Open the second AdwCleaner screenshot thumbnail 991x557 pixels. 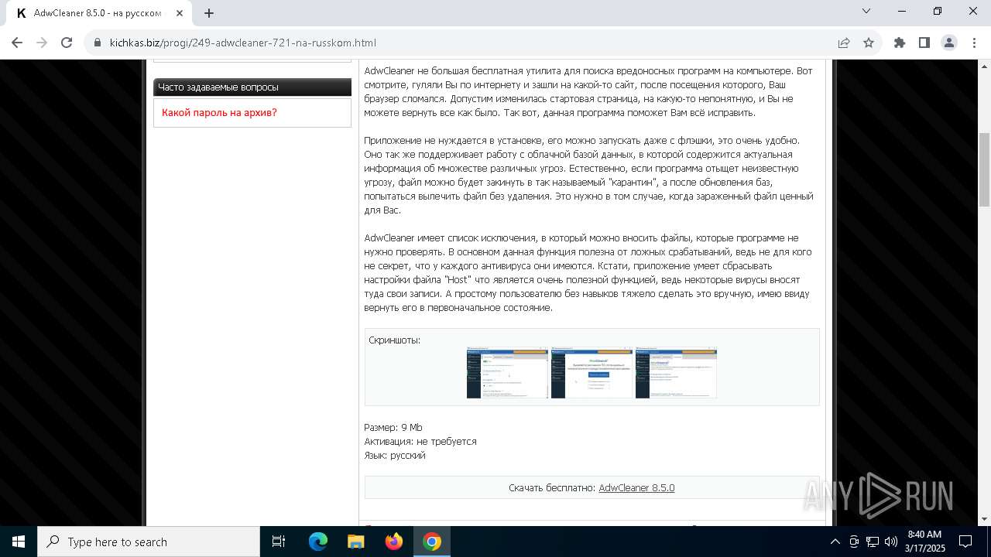[592, 373]
